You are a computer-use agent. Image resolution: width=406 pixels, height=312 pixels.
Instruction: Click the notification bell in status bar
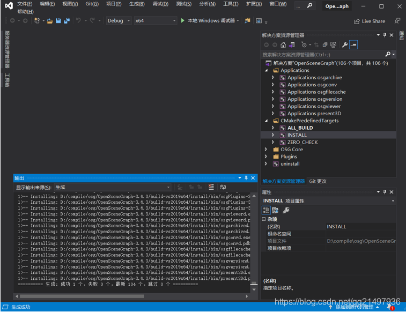[390, 307]
